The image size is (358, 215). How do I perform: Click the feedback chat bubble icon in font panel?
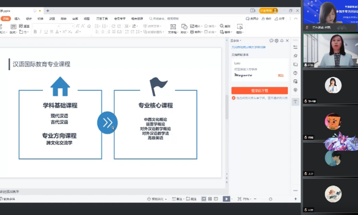coord(271,41)
